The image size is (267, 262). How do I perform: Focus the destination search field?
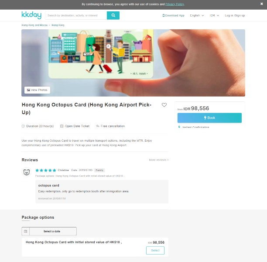76,15
